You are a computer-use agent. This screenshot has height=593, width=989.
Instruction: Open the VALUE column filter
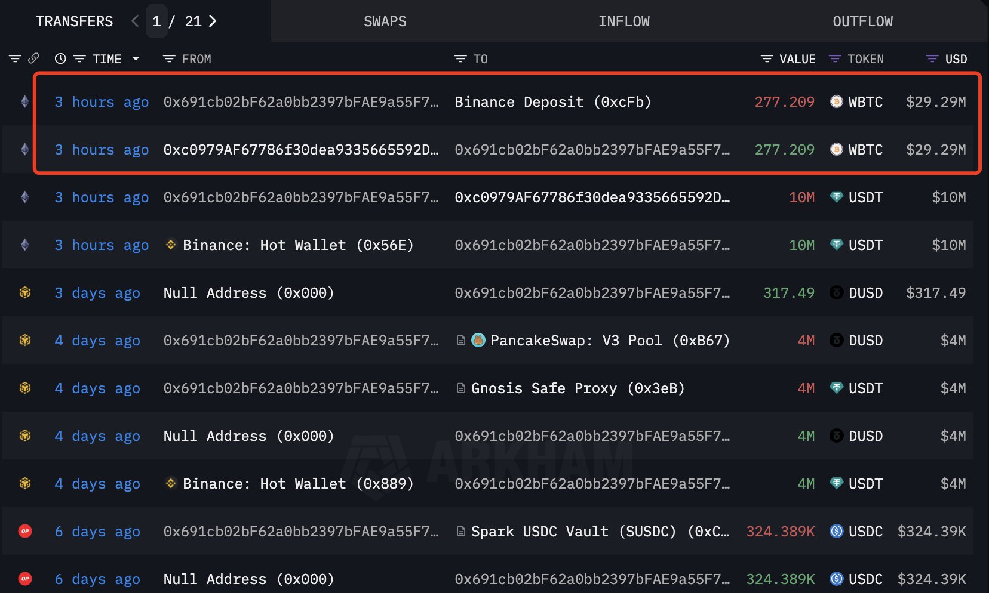pos(767,58)
